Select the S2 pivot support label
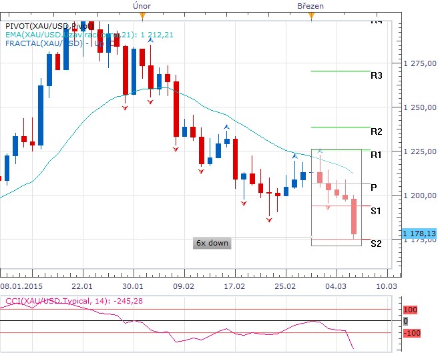 [376, 244]
